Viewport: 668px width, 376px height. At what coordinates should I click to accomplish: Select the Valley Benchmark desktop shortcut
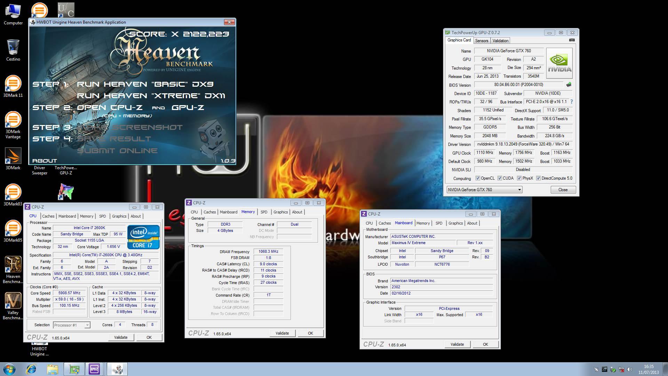pyautogui.click(x=13, y=306)
